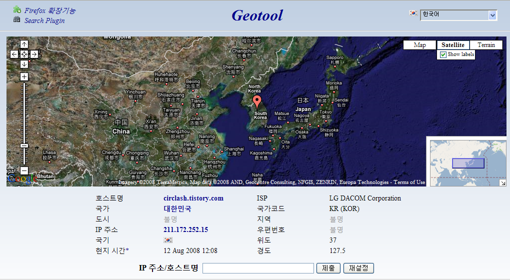This screenshot has height=280, width=510.
Task: Click the 우편번호 label
Action: click(x=271, y=229)
